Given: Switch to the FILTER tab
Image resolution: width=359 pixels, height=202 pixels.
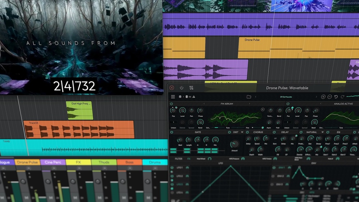Looking at the screenshot, I should click(178, 159).
